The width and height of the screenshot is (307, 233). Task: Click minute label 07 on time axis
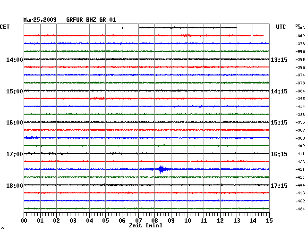click(x=138, y=220)
